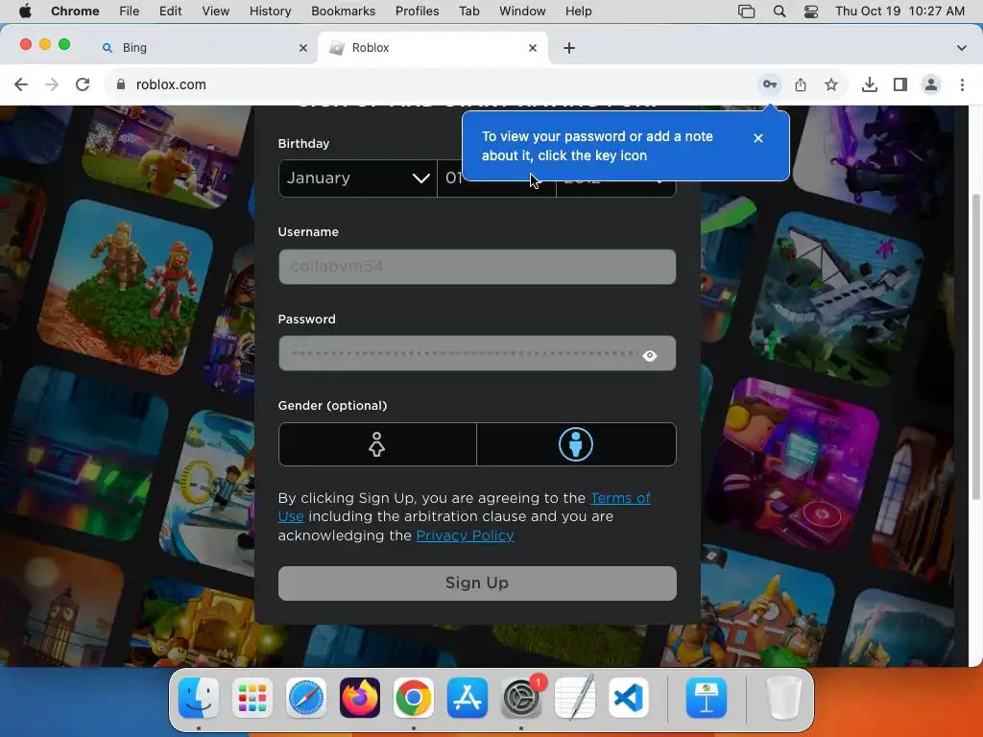The width and height of the screenshot is (983, 737).
Task: Click the page vertical scrollbar
Action: pyautogui.click(x=975, y=346)
